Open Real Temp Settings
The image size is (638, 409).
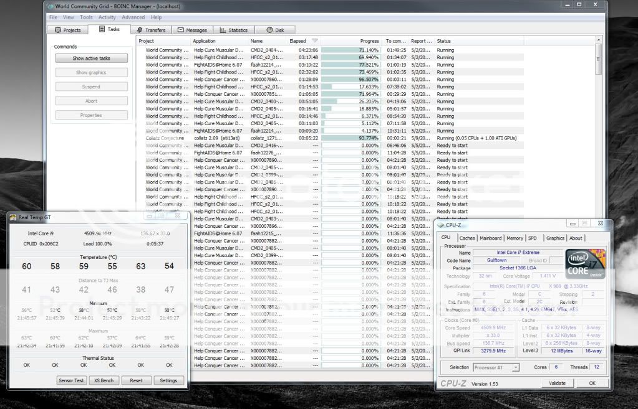[168, 380]
